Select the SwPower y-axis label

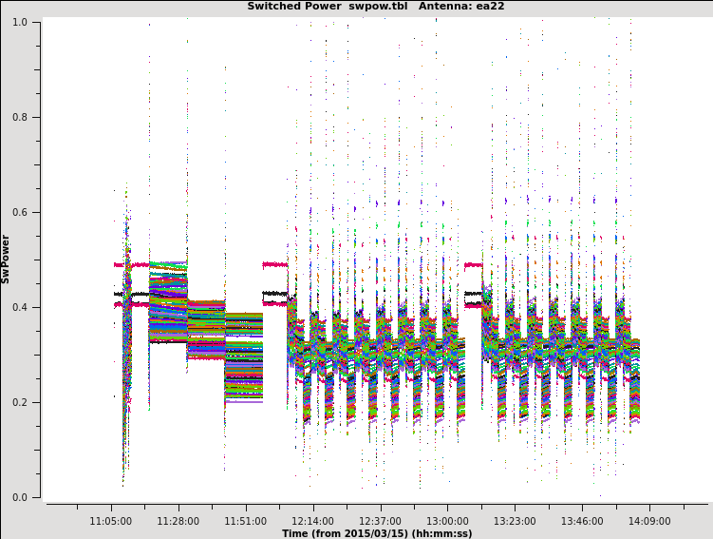click(x=7, y=259)
